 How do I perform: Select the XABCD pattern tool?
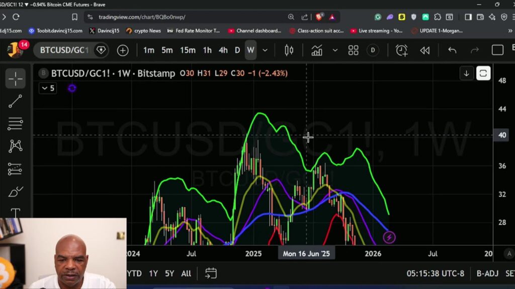(x=16, y=146)
